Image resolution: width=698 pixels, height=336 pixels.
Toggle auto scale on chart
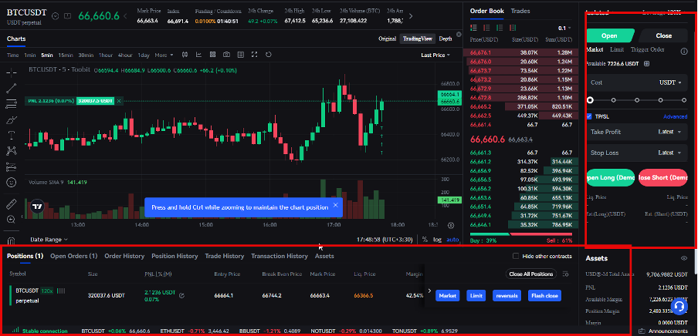point(452,240)
